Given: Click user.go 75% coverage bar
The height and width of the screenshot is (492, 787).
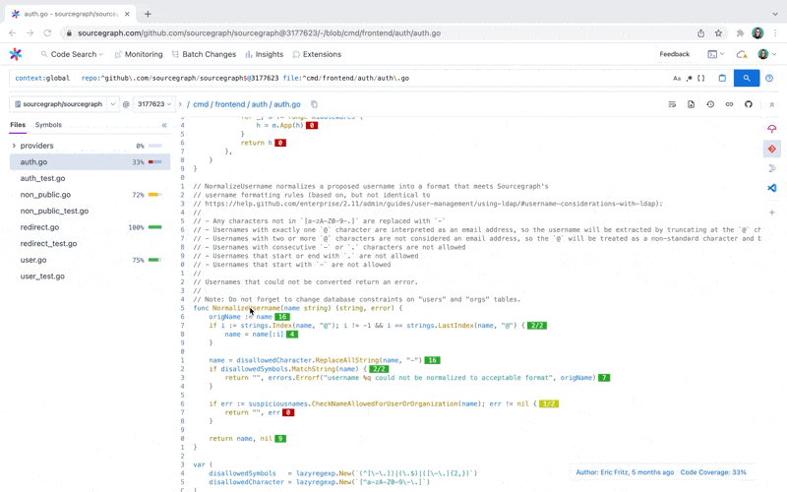Looking at the screenshot, I should [x=155, y=260].
